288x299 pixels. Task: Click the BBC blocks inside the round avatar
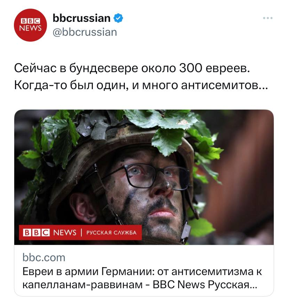[30, 21]
